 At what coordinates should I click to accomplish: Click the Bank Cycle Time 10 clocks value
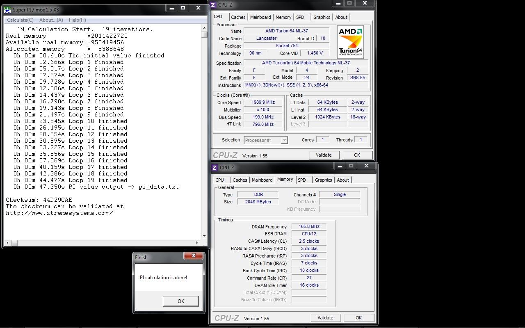tap(309, 271)
